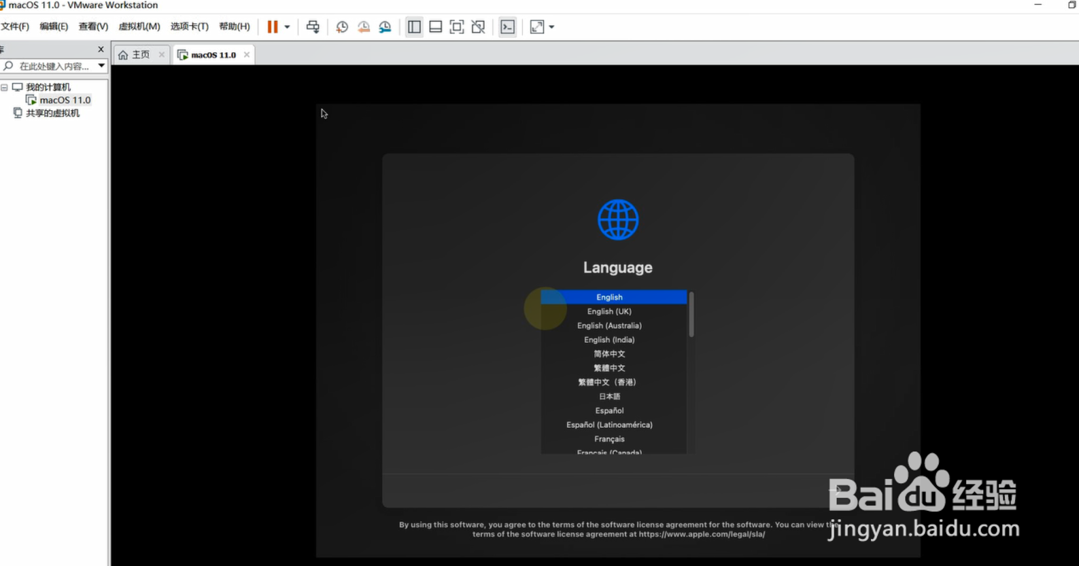Choose 日本語 language
Viewport: 1079px width, 566px height.
pos(613,396)
